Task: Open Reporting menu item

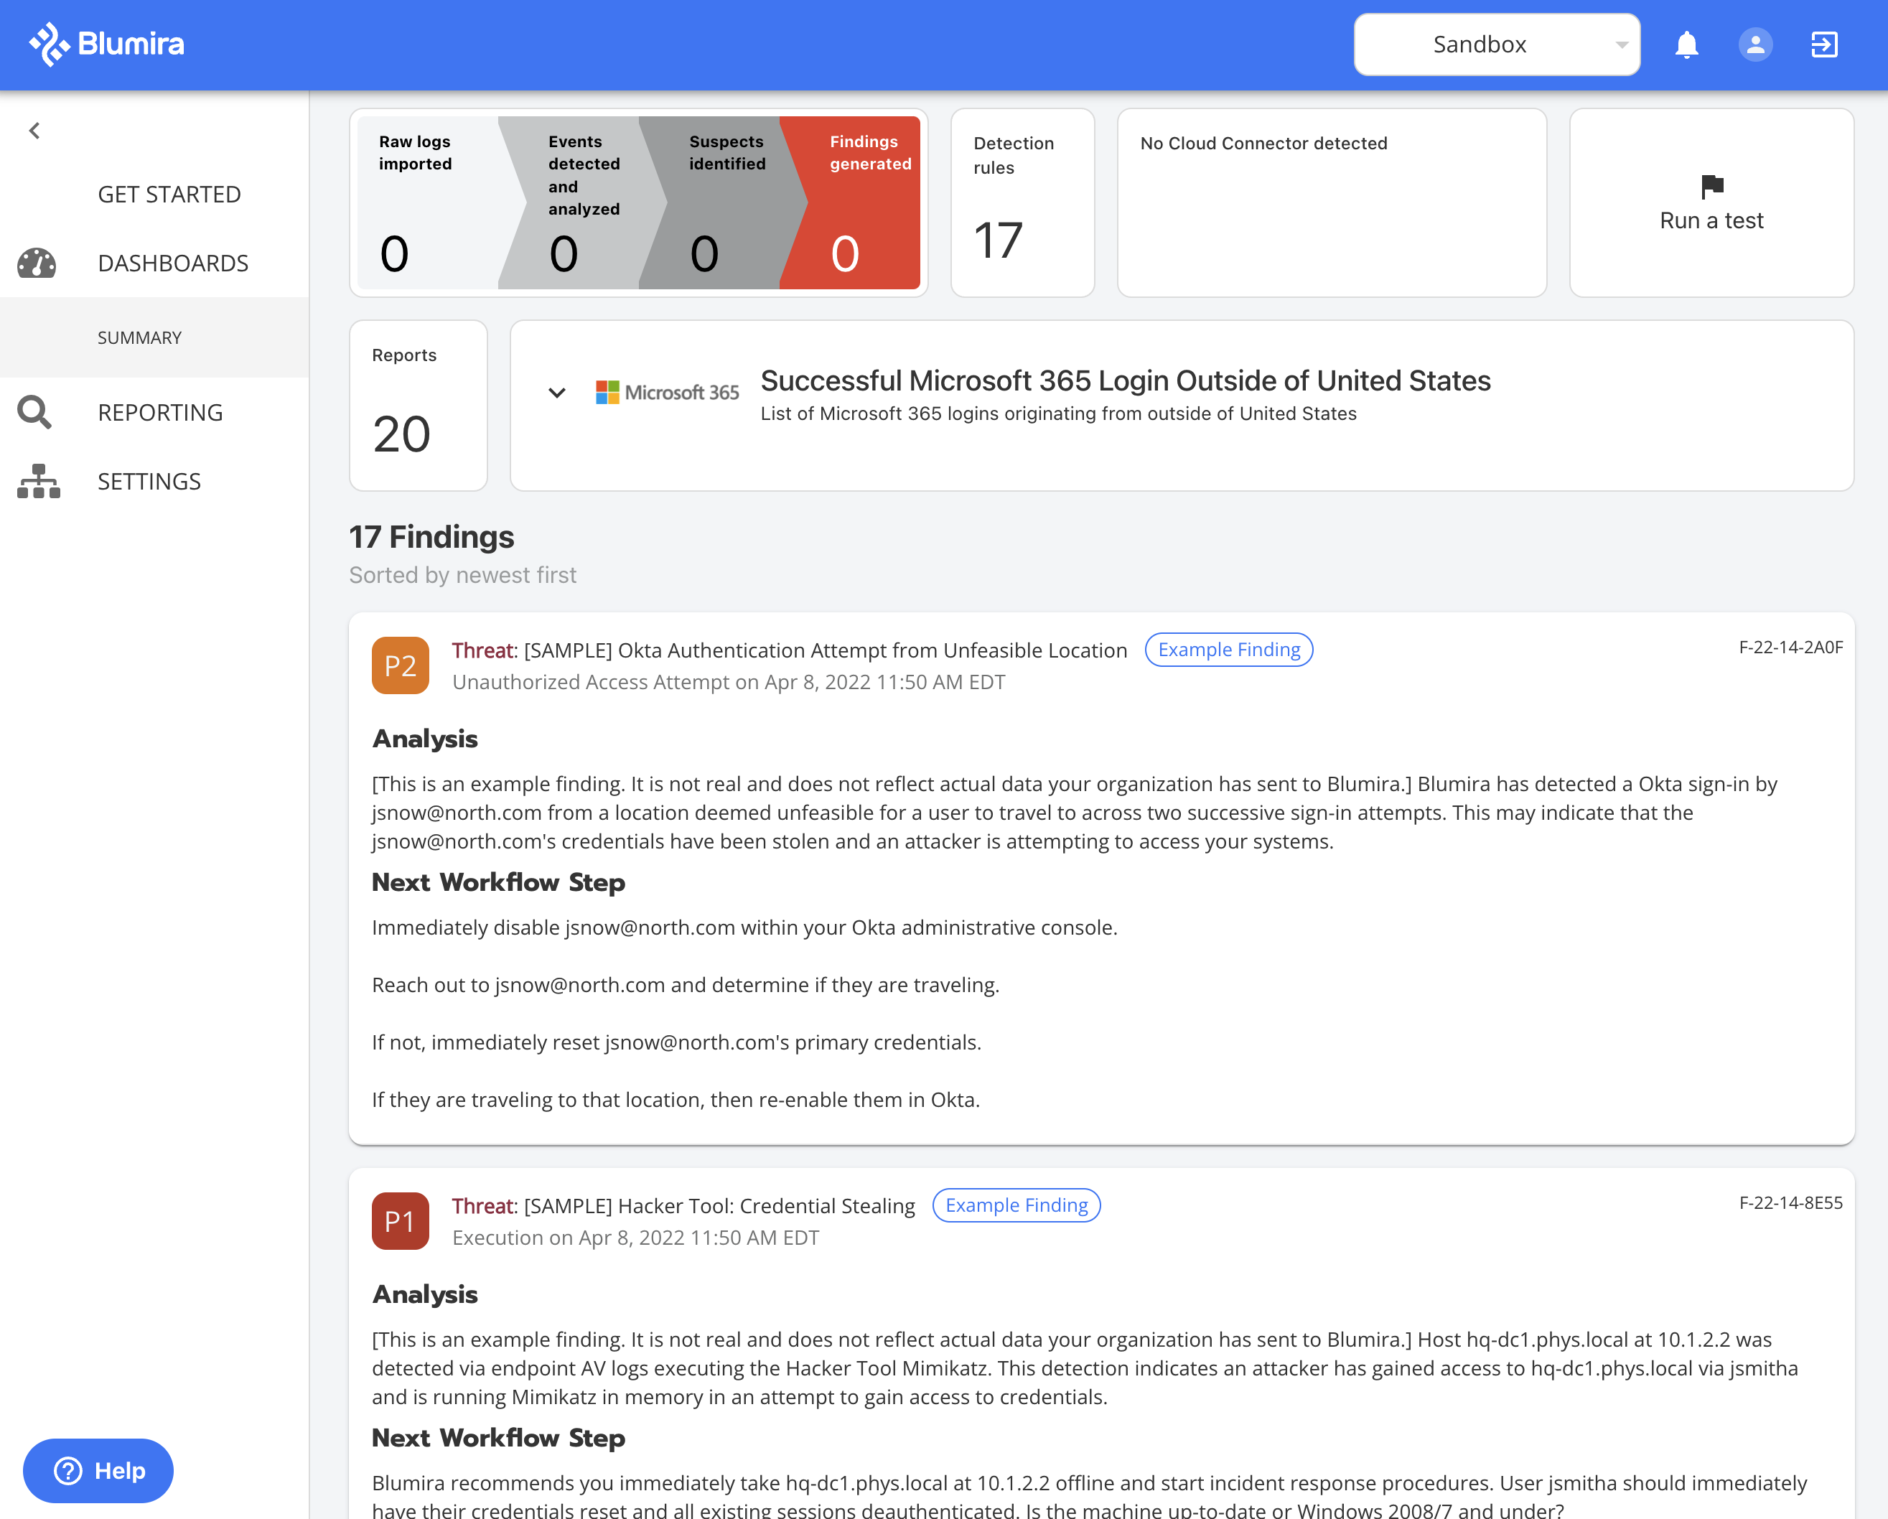Action: [x=160, y=412]
